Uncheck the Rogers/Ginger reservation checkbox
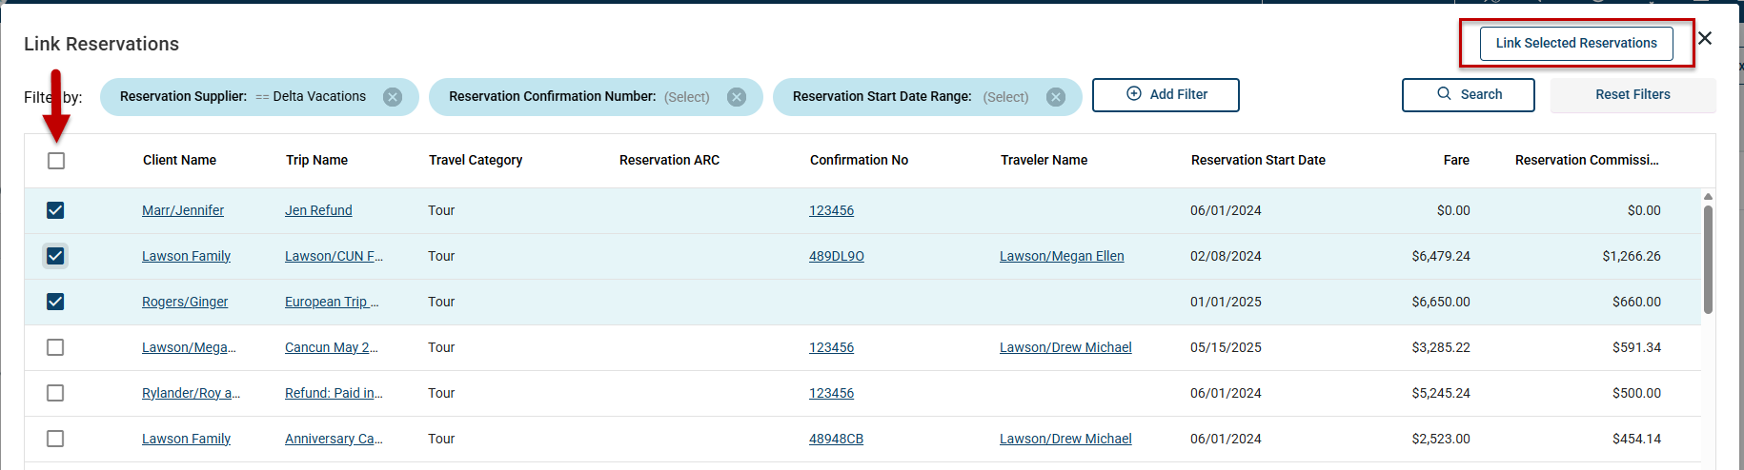The height and width of the screenshot is (470, 1744). pos(55,302)
